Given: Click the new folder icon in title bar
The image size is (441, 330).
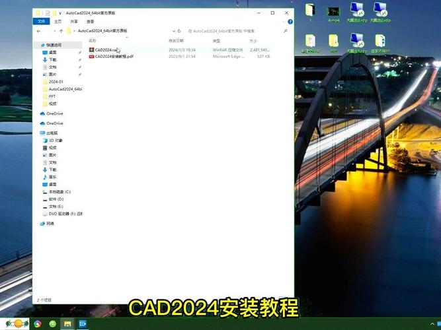Looking at the screenshot, I should 54,13.
